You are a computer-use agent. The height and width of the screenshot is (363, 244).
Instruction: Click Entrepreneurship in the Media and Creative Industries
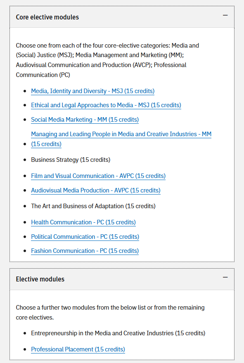coord(118,333)
